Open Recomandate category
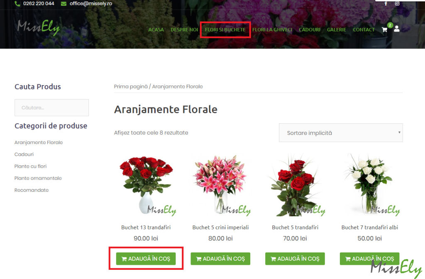The width and height of the screenshot is (425, 279). point(32,190)
